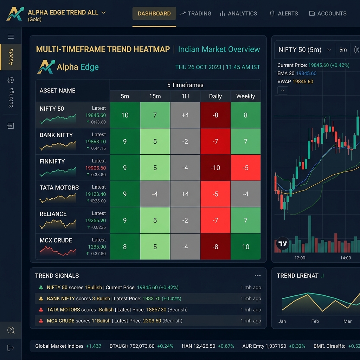Image resolution: width=360 pixels, height=360 pixels.
Task: Click NIFTY 50 5m cell showing 10
Action: 125,115
